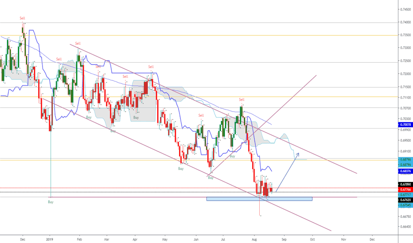Click the 0.69500 price axis label
The height and width of the screenshot is (243, 413).
(x=405, y=140)
